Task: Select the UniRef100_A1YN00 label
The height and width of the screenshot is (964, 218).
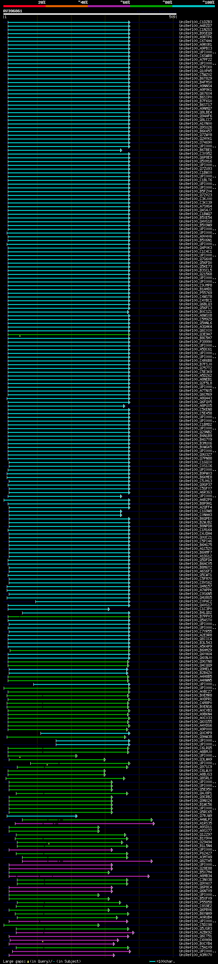Action: (x=196, y=124)
